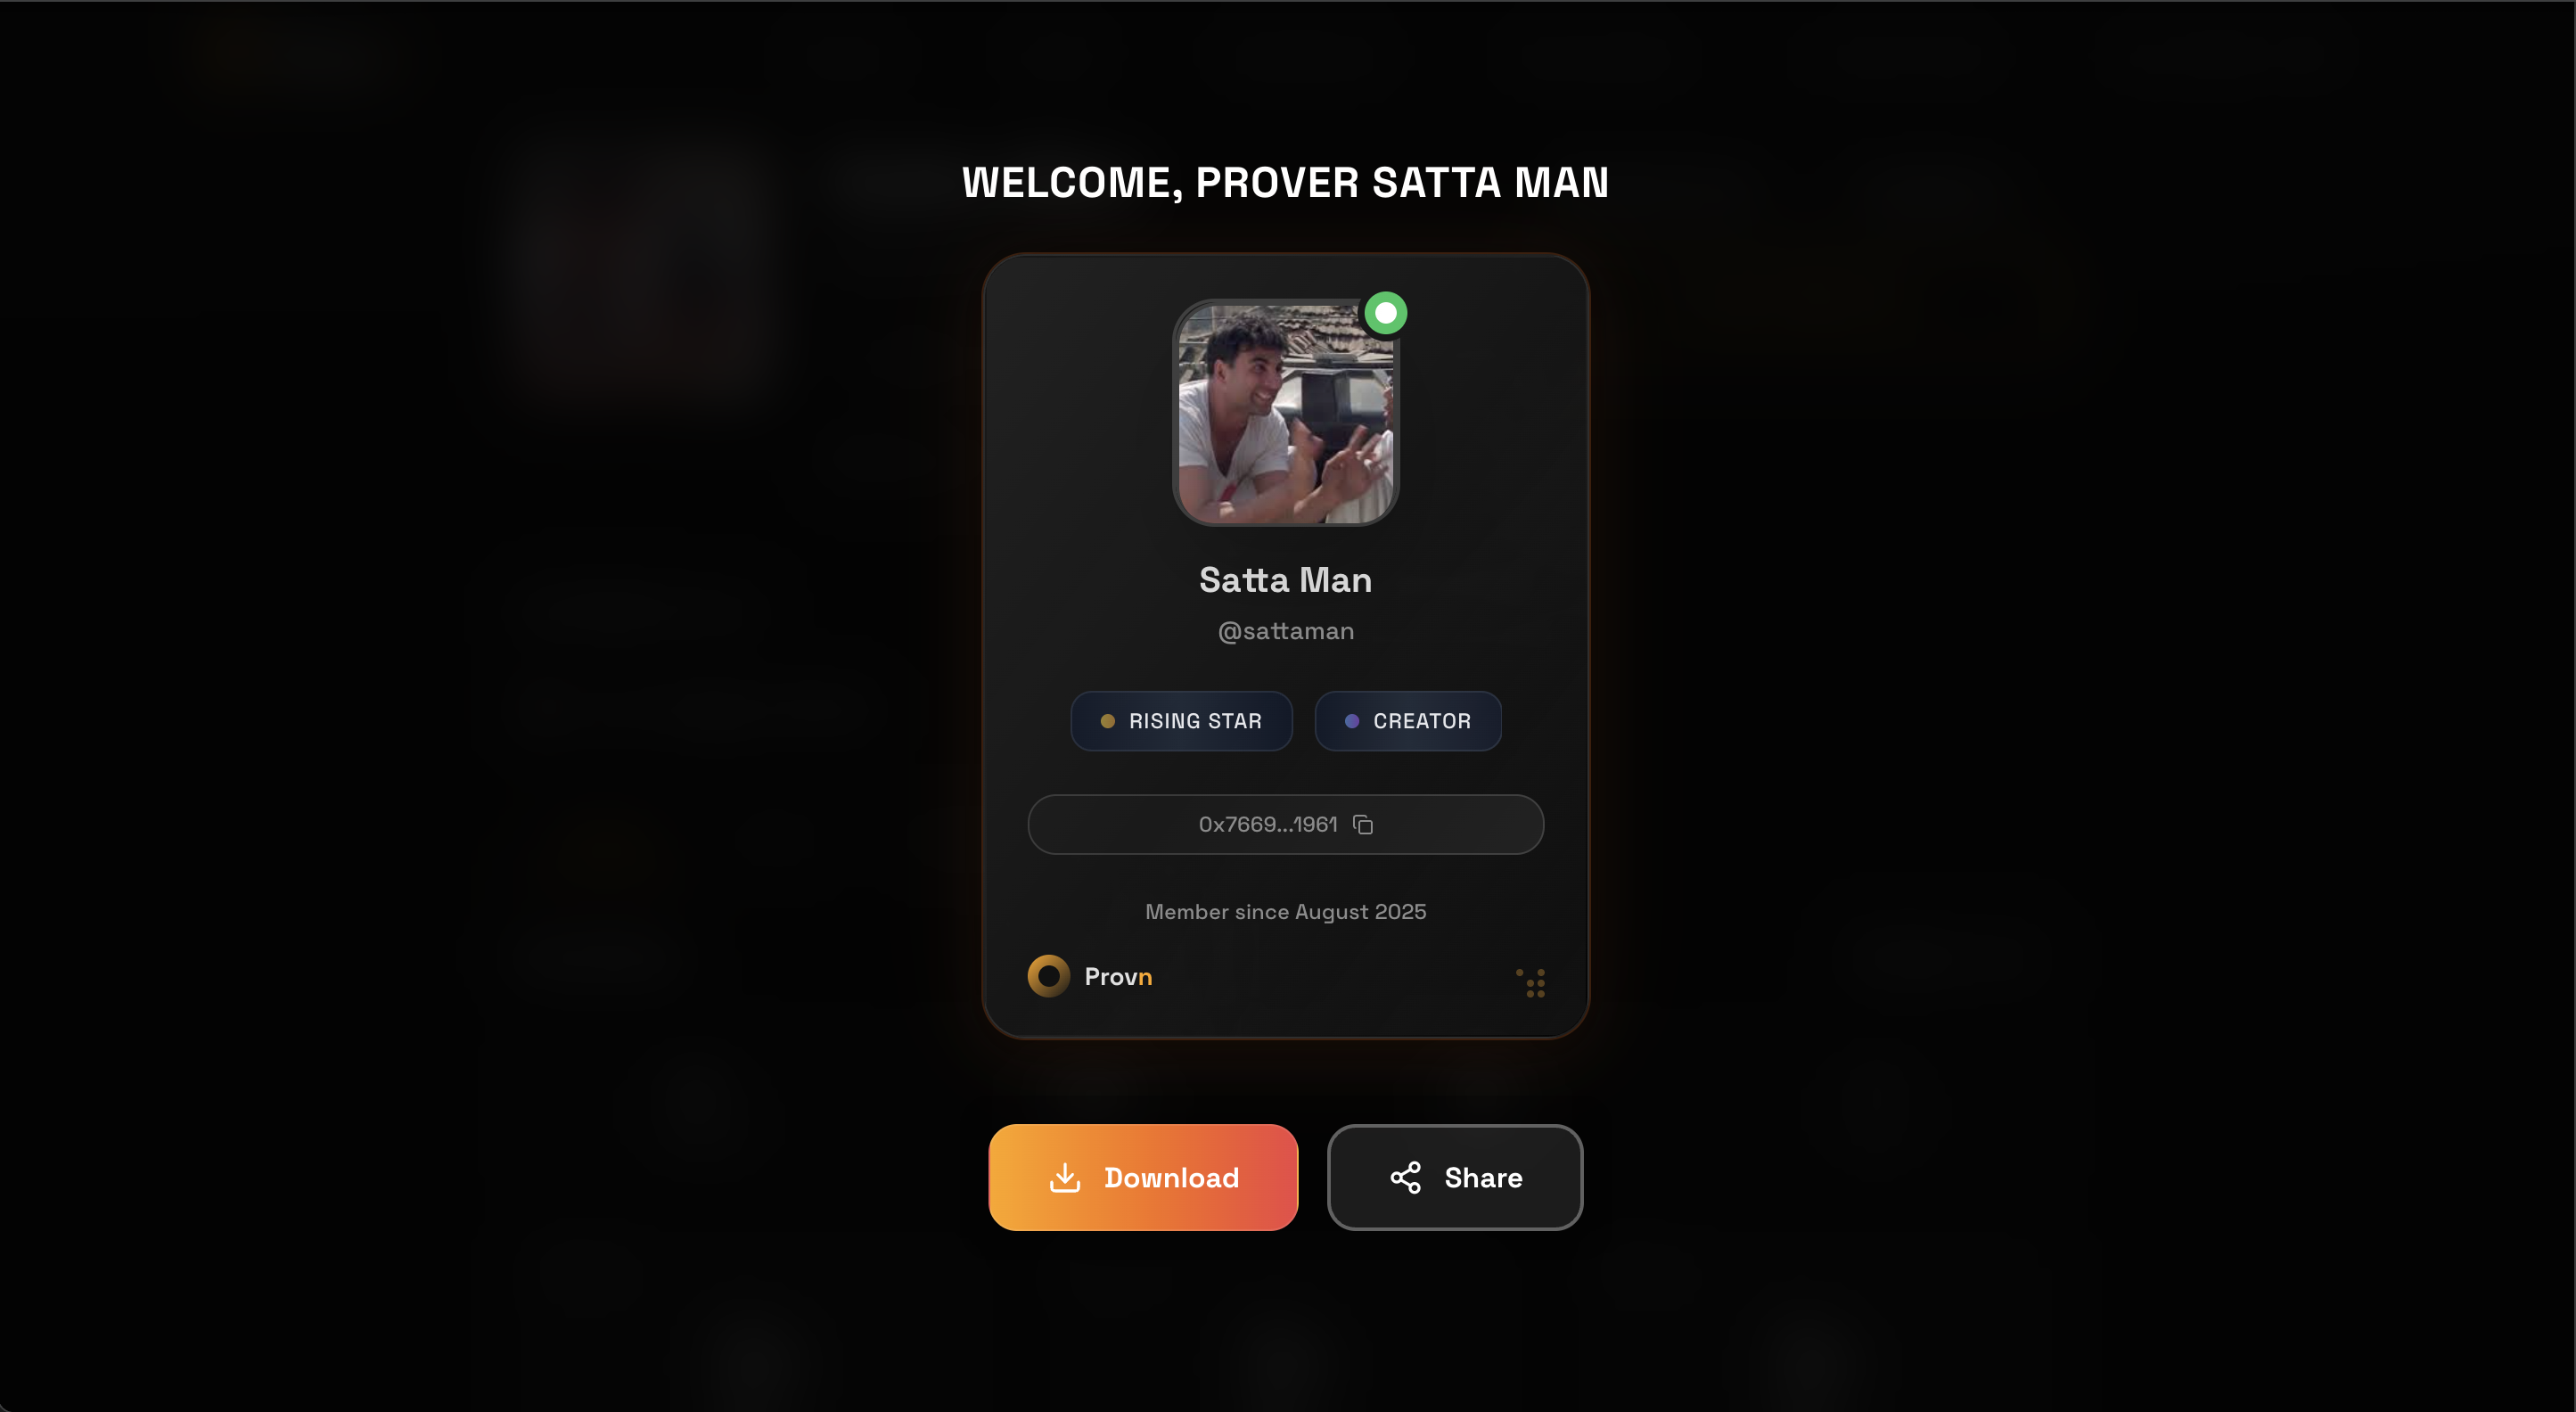The width and height of the screenshot is (2576, 1412).
Task: Share the profile card
Action: [1455, 1177]
